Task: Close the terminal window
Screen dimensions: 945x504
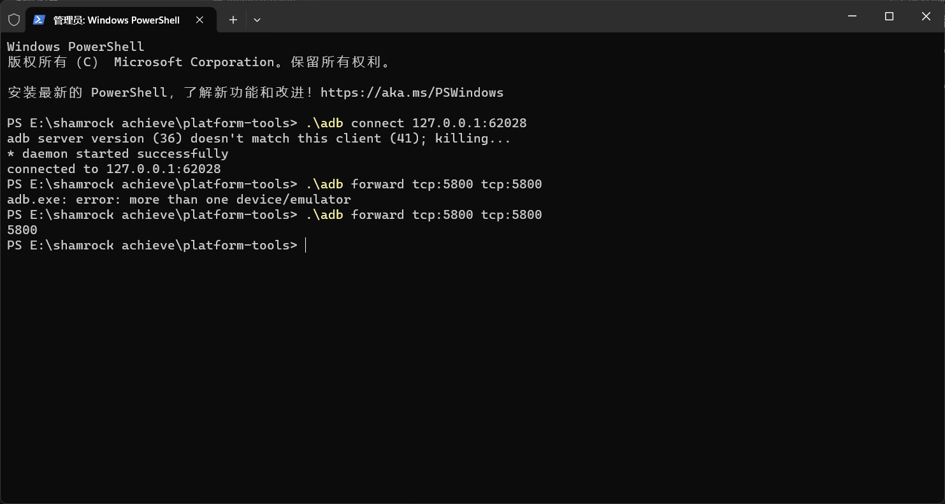Action: [926, 17]
